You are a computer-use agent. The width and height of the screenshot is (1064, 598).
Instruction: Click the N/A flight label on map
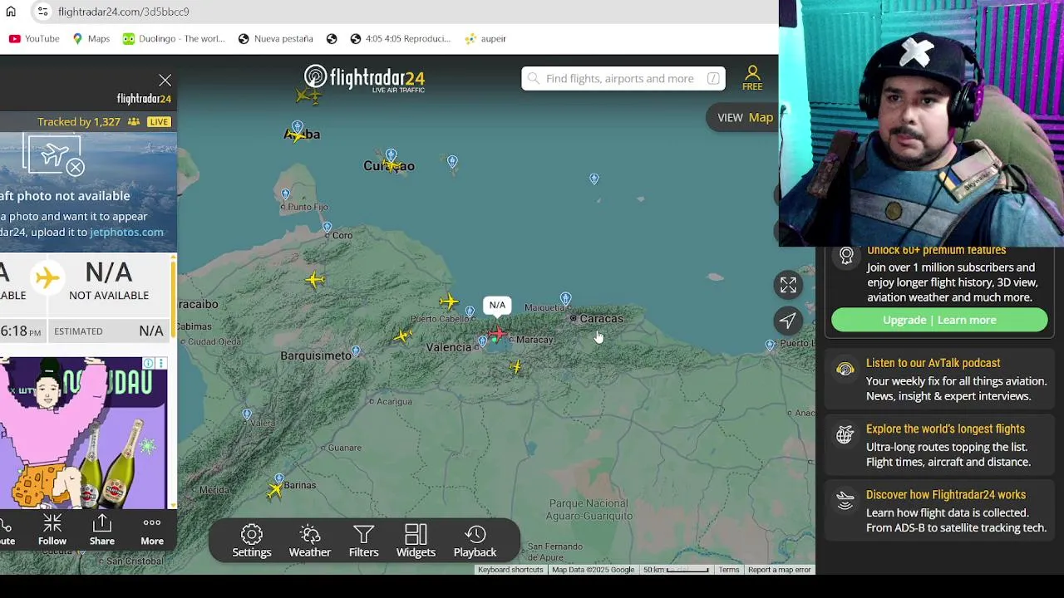pyautogui.click(x=497, y=305)
